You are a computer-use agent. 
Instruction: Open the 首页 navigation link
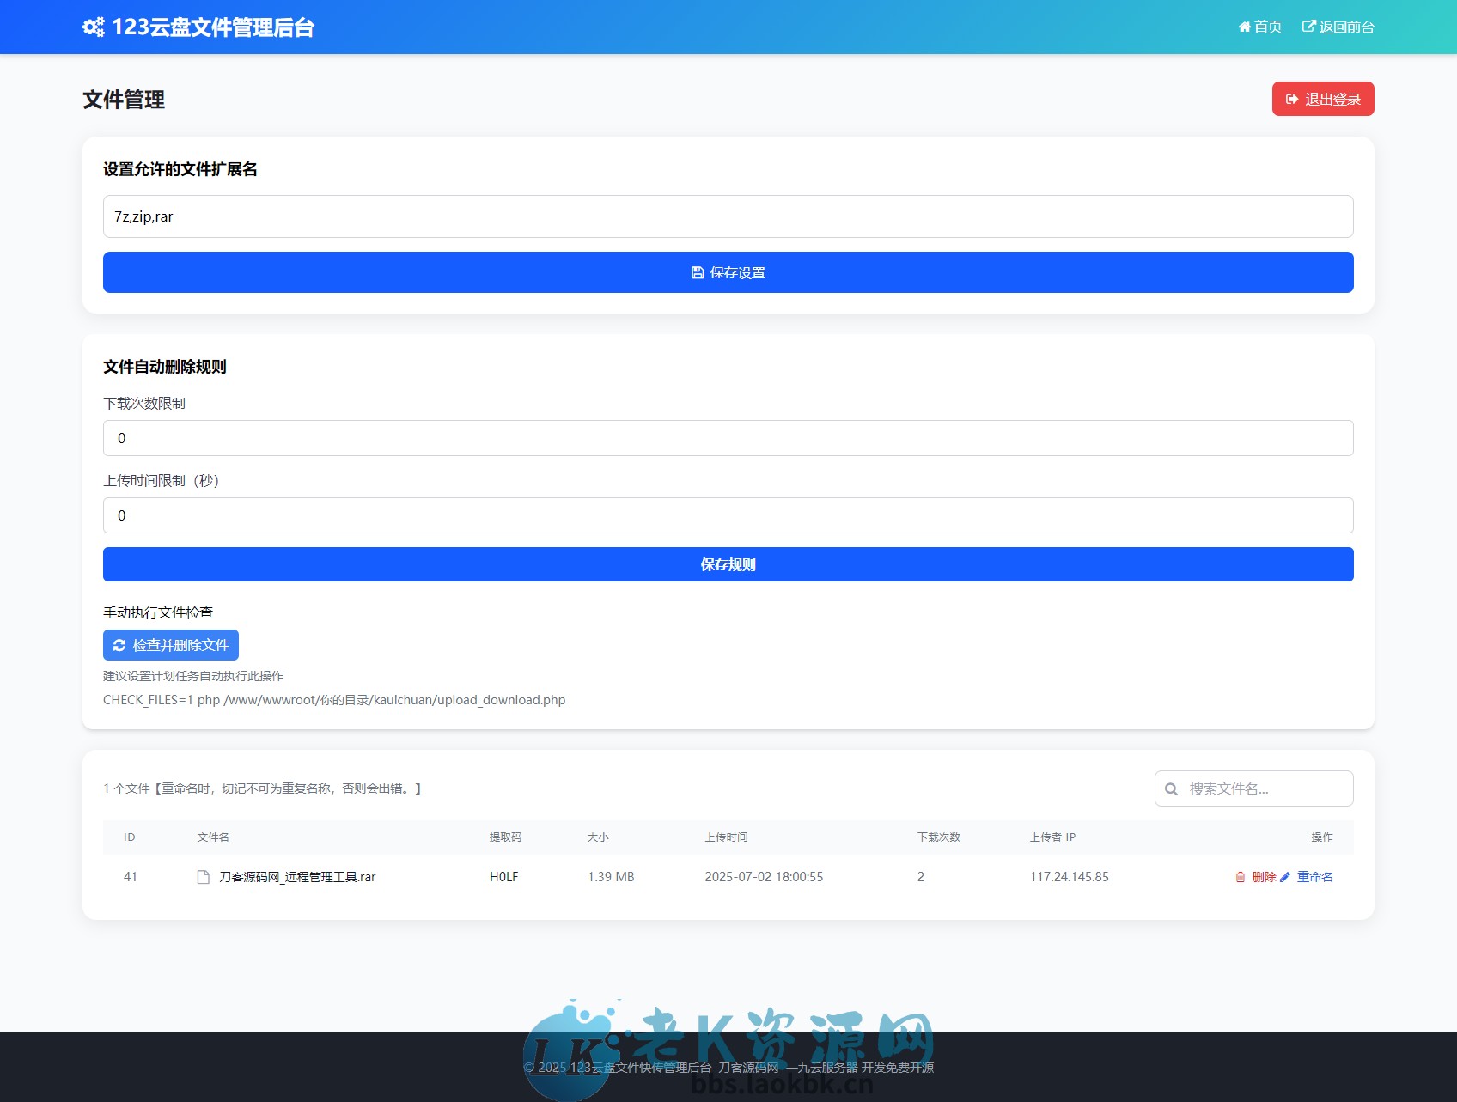click(1260, 27)
